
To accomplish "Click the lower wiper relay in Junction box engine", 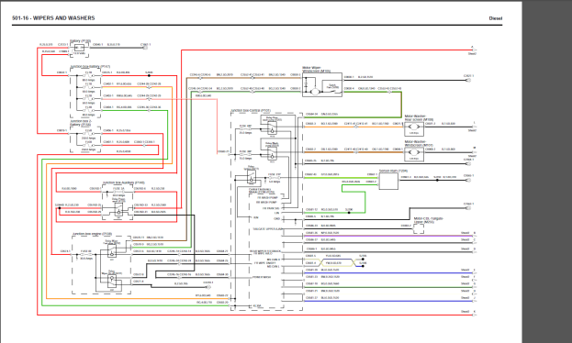I will coord(112,280).
